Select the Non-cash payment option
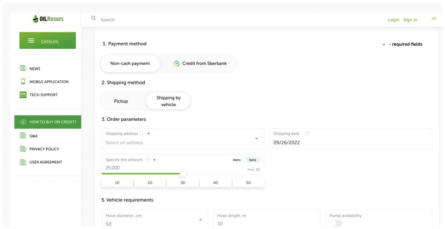This screenshot has height=229, width=445. click(130, 63)
